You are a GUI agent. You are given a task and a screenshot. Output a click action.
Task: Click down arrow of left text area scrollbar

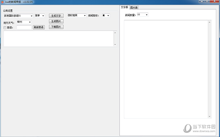(x=115, y=45)
